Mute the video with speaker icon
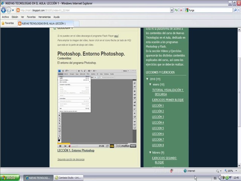The image size is (241, 181). pos(70,146)
